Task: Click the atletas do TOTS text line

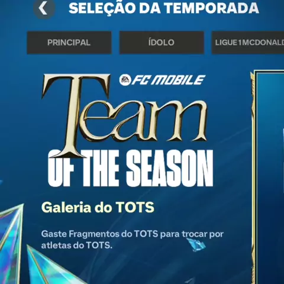Action: [77, 246]
